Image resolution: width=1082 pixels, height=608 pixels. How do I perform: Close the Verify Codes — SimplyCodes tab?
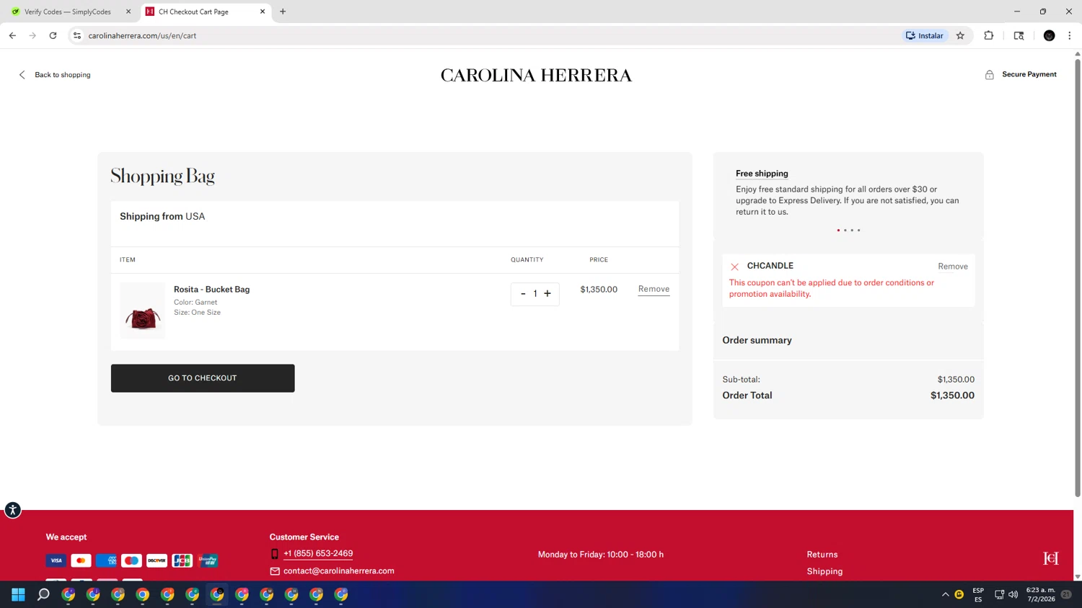pyautogui.click(x=128, y=12)
